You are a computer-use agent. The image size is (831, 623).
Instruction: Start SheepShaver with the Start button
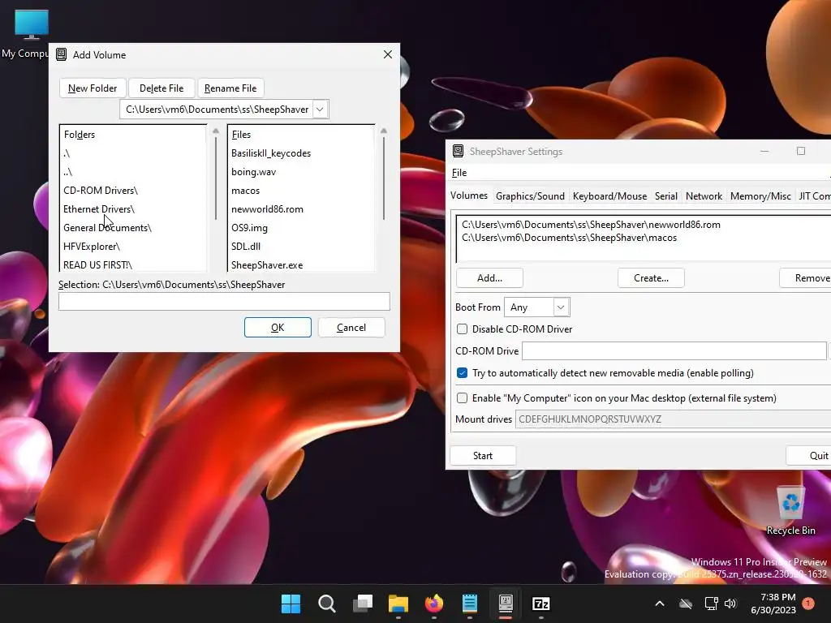tap(483, 456)
